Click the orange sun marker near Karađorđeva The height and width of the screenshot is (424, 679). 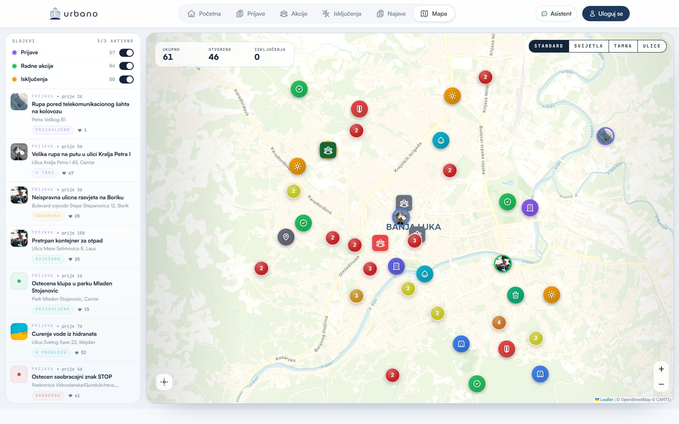(x=297, y=166)
